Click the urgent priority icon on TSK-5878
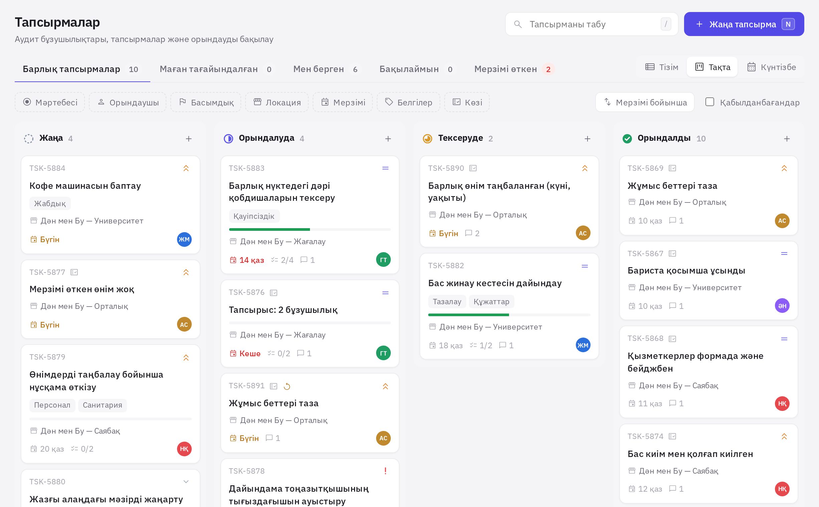The image size is (819, 507). (385, 471)
